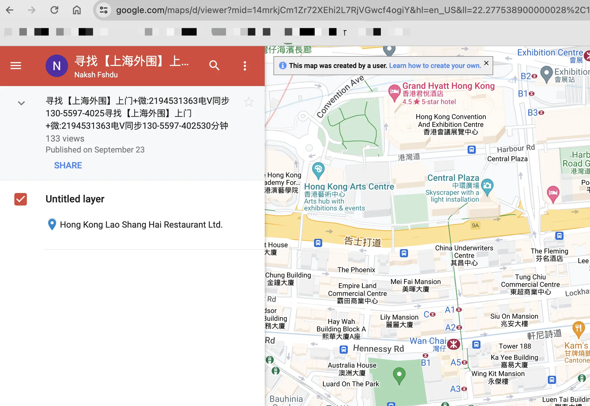Open the hamburger menu in the map sidebar

click(16, 66)
